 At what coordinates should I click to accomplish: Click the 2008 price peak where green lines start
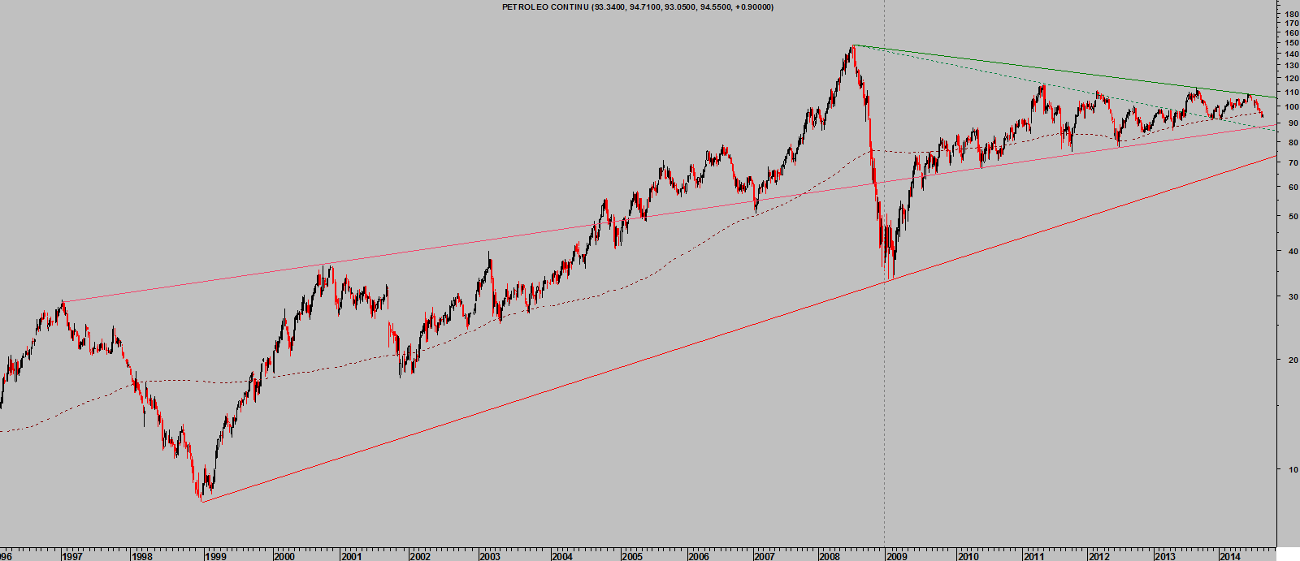[x=852, y=46]
